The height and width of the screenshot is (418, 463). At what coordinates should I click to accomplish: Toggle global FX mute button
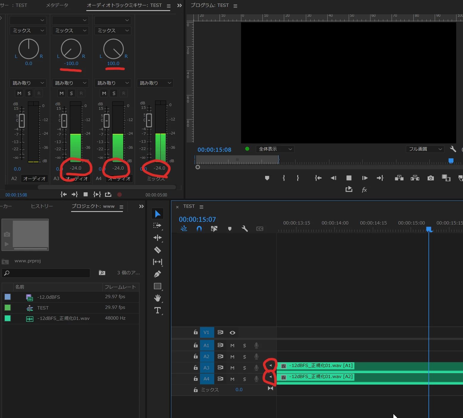coord(364,190)
